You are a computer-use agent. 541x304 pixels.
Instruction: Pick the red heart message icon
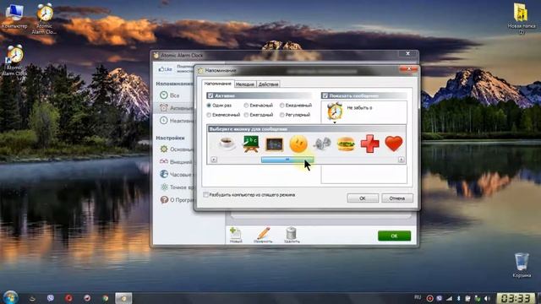coord(394,144)
